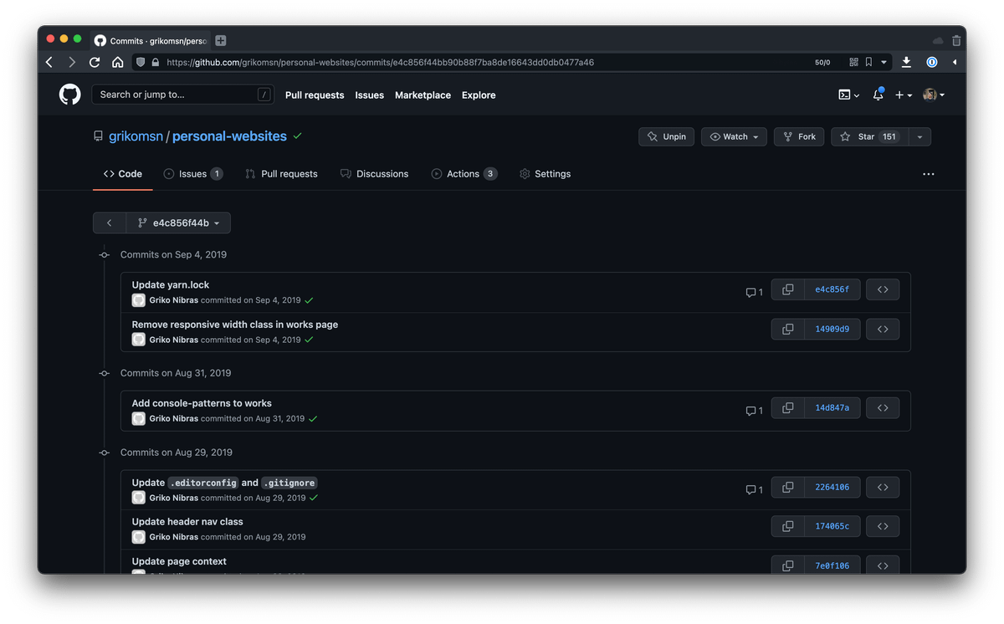This screenshot has height=624, width=1004.
Task: View check status beside repository name
Action: click(298, 136)
